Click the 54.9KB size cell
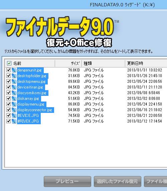Viewport: 167px width, 191px height. pos(74,110)
